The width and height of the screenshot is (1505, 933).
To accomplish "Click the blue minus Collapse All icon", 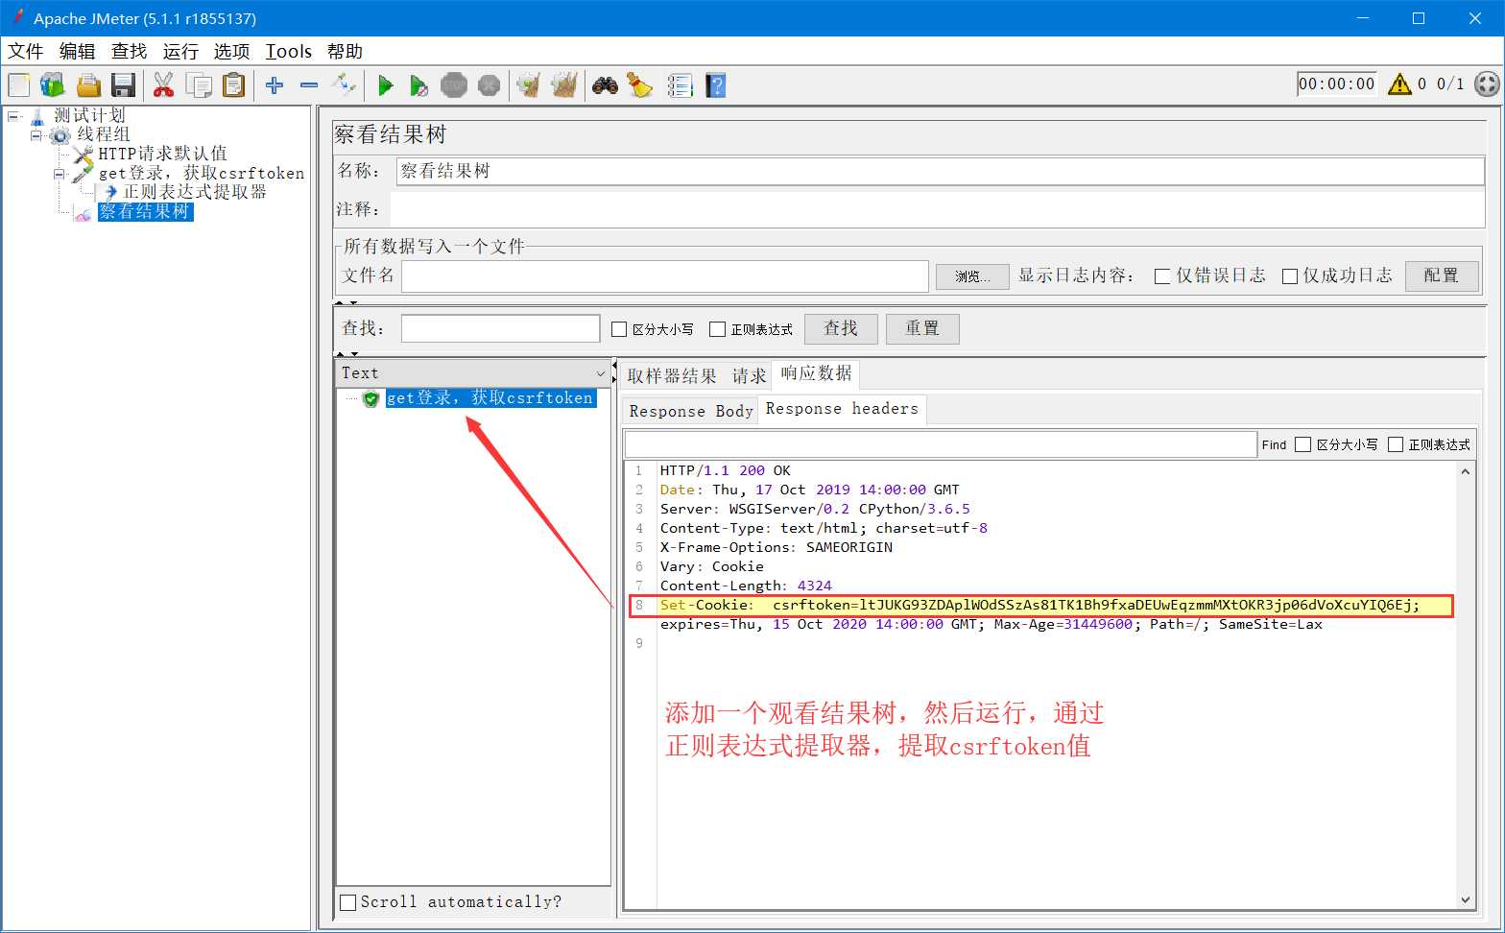I will click(309, 85).
